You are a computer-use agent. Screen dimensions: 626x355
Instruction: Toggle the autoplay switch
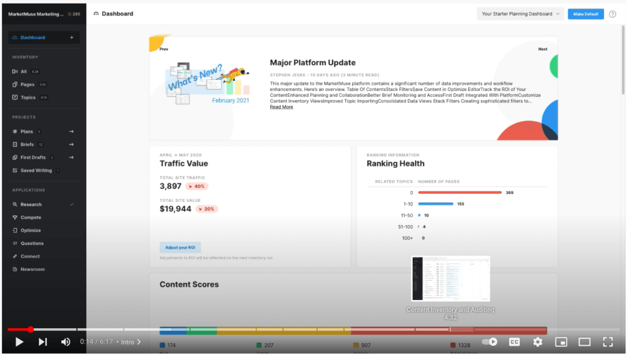tap(490, 342)
